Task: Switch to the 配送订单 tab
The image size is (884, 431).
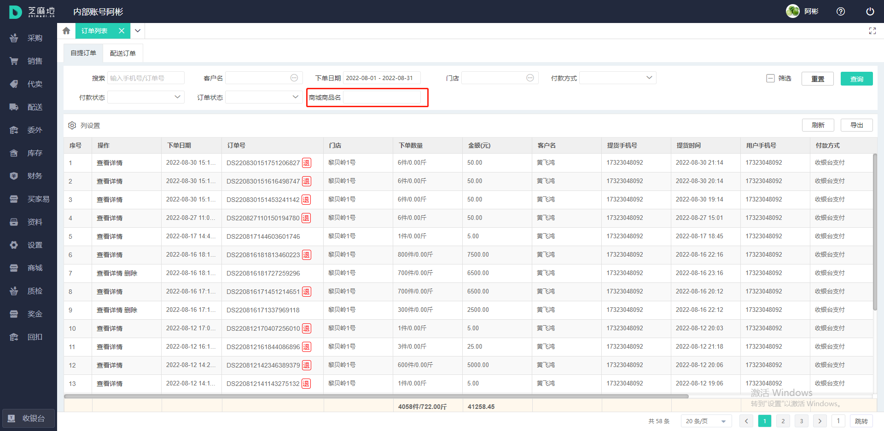Action: pyautogui.click(x=123, y=53)
